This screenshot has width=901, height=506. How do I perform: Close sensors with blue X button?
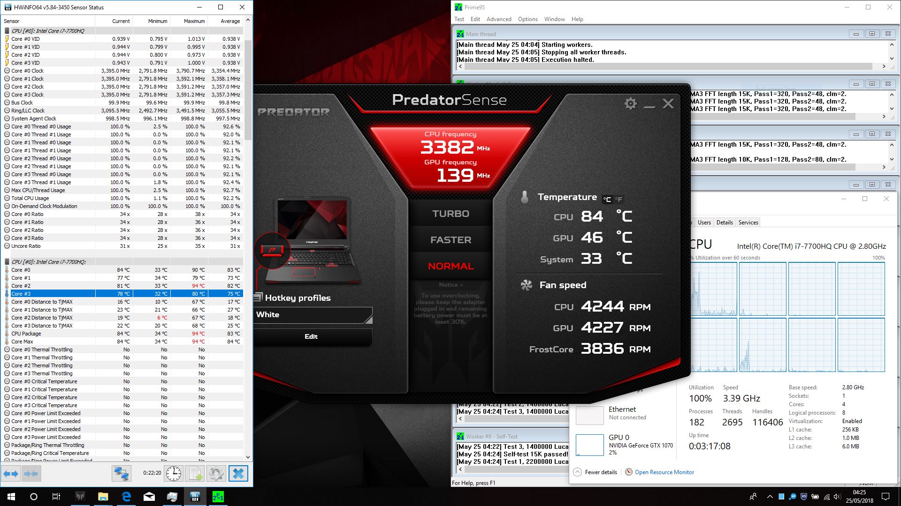tap(238, 474)
